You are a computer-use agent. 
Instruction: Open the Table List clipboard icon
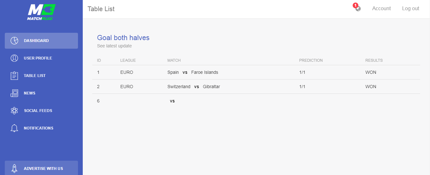coord(14,76)
